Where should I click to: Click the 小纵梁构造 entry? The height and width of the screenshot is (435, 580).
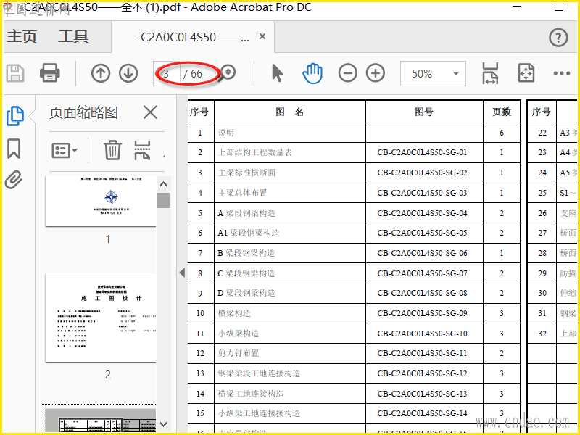point(239,333)
